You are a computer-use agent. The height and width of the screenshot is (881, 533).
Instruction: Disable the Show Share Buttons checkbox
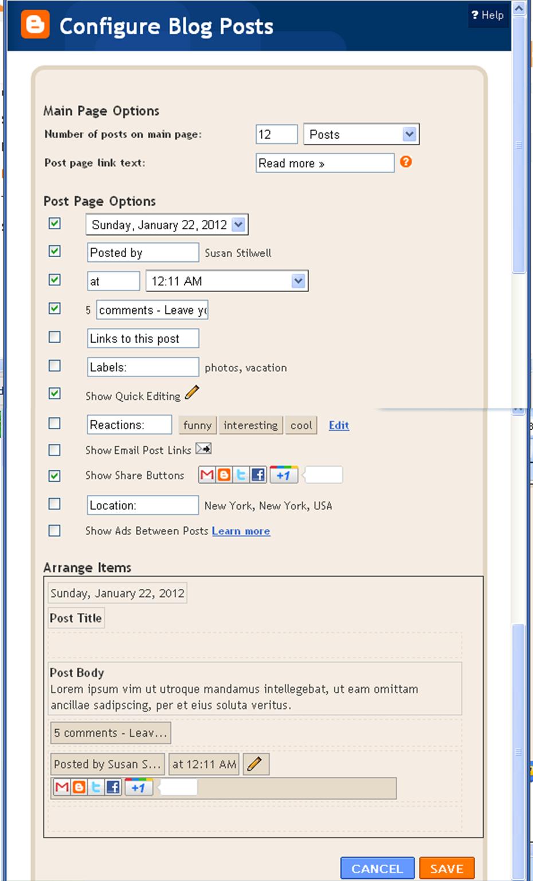[x=54, y=474]
